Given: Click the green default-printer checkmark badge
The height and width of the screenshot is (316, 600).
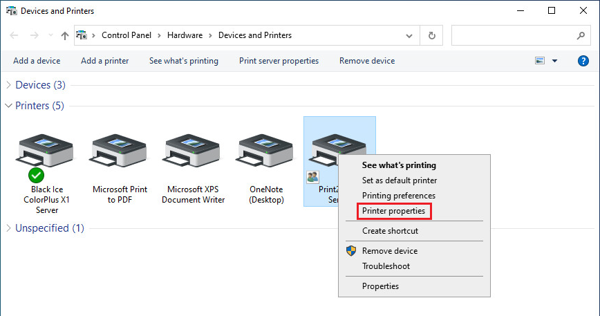Looking at the screenshot, I should point(37,176).
